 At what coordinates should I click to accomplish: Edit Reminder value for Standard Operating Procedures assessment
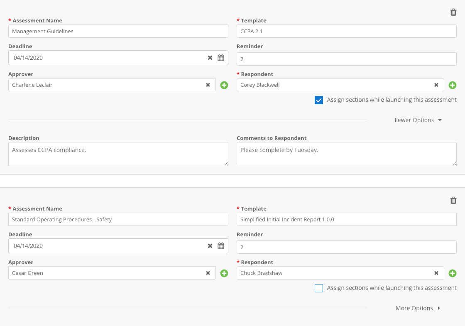(346, 247)
